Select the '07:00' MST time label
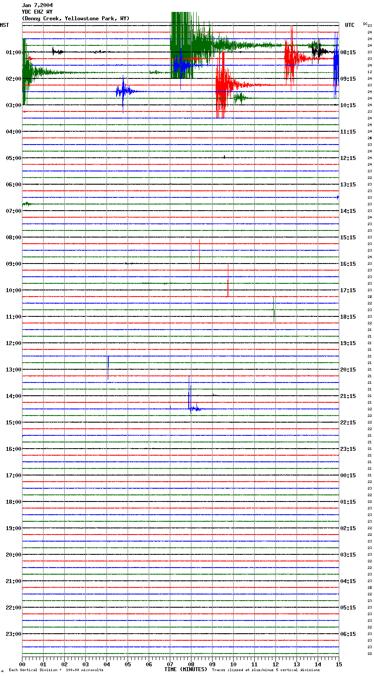 [14, 211]
